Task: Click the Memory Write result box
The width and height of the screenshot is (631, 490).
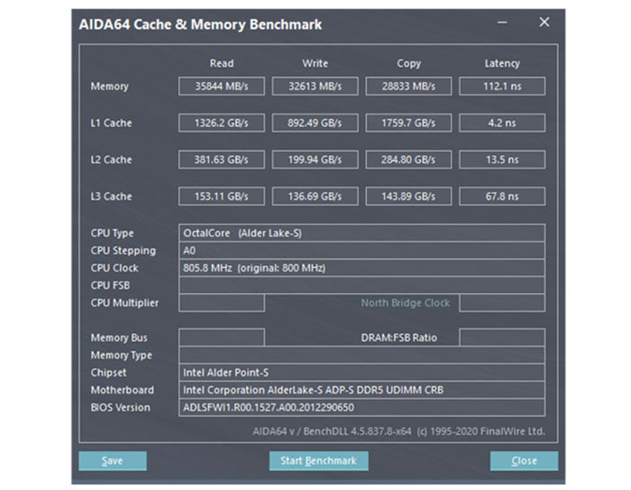Action: click(315, 87)
